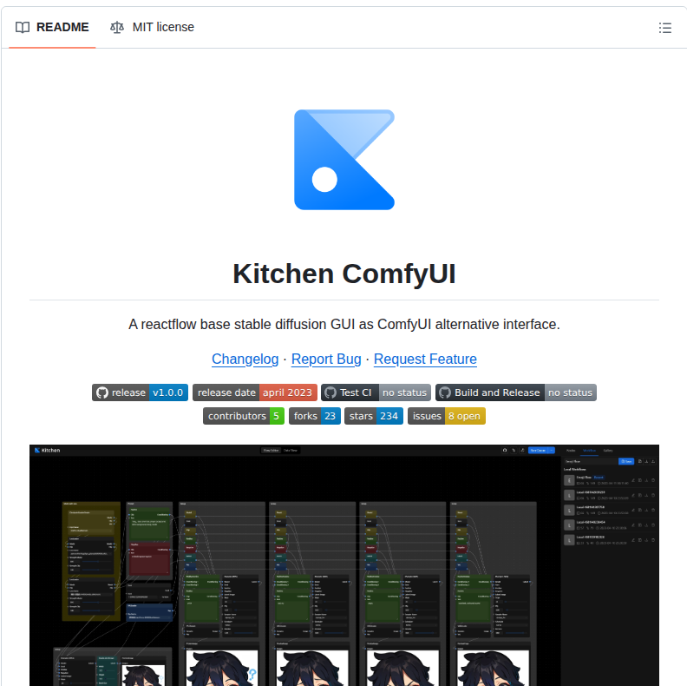Click the release v1.0.0 badge

pos(140,392)
